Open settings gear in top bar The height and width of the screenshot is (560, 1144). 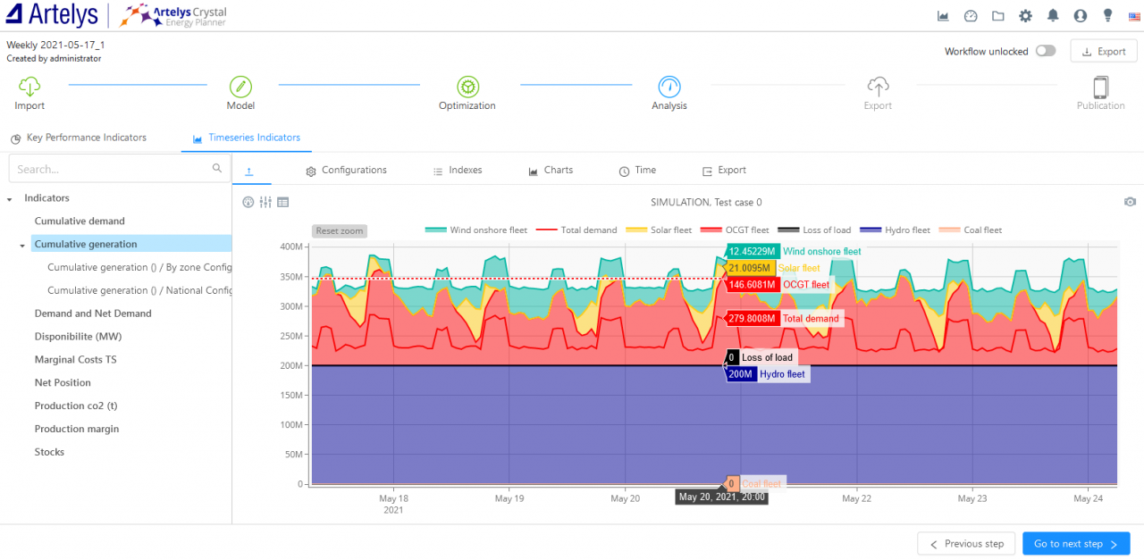[x=1025, y=16]
